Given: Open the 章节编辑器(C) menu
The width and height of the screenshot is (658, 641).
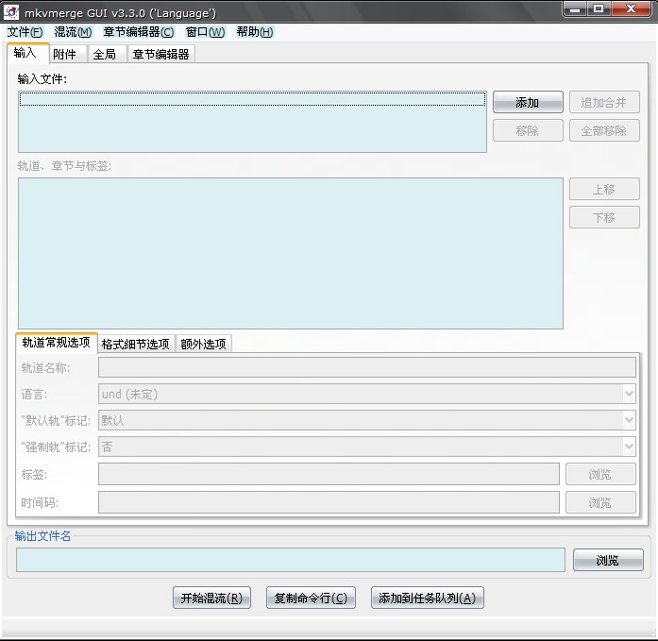Looking at the screenshot, I should point(139,32).
